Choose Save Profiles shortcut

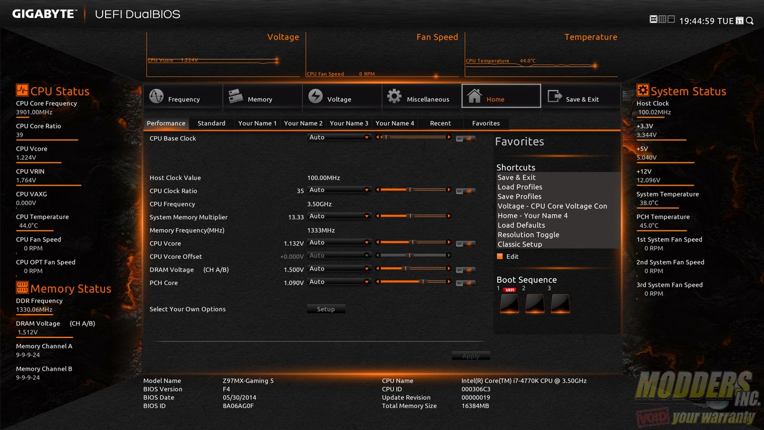click(558, 196)
